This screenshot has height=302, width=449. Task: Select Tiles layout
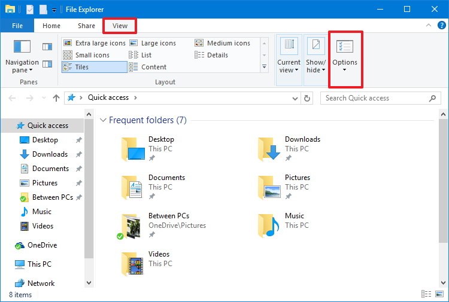click(95, 67)
